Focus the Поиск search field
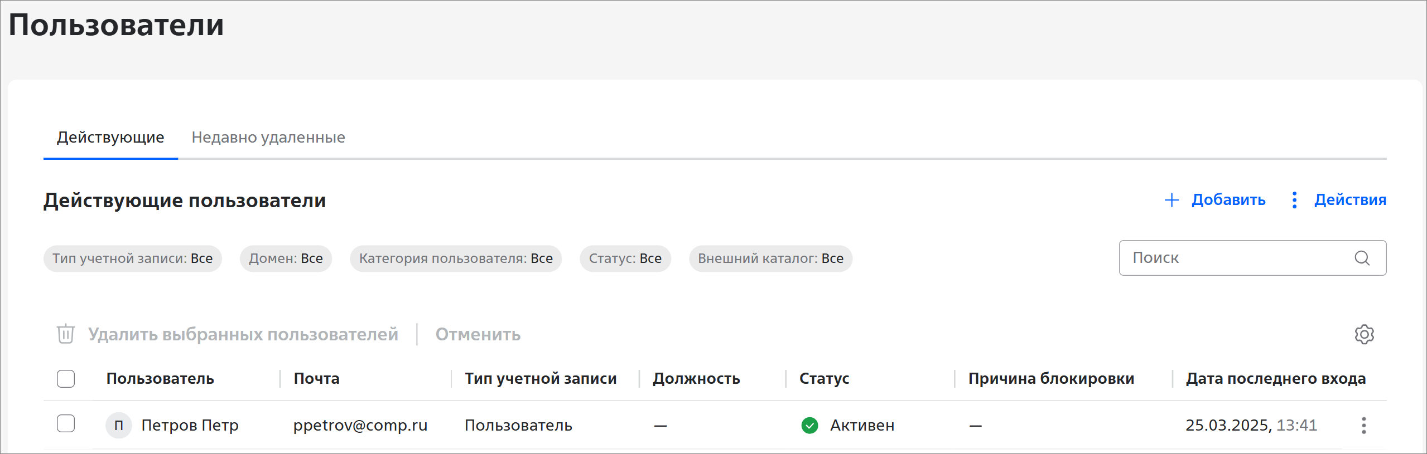 point(1233,258)
